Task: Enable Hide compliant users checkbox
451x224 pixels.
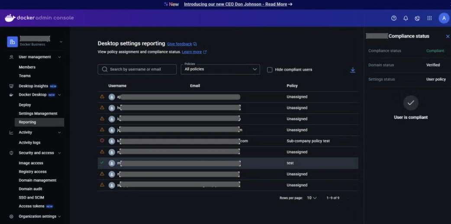Action: click(x=270, y=69)
